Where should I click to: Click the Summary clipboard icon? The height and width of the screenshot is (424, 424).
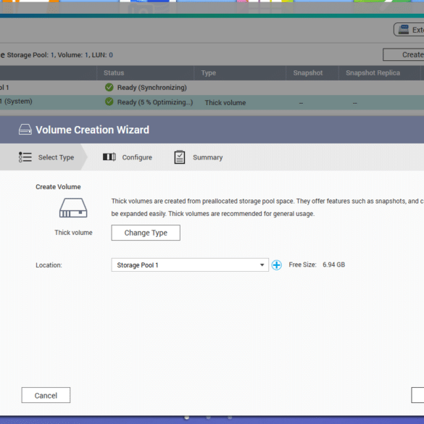180,157
